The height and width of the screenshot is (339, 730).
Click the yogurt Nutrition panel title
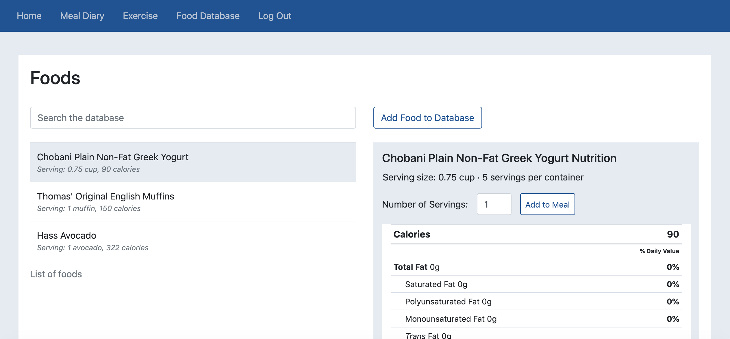pos(499,158)
